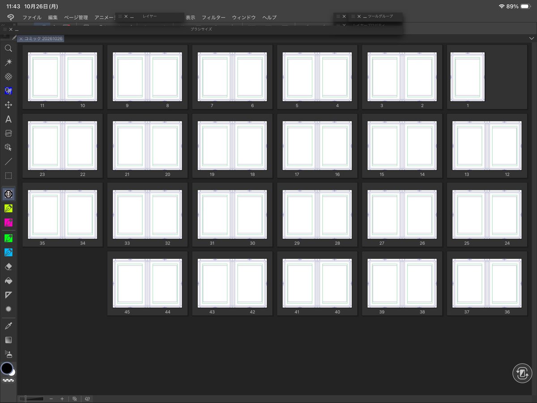Select the triangle ruler tool
Image resolution: width=537 pixels, height=403 pixels.
tap(8, 295)
